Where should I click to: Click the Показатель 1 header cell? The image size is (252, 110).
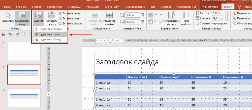tap(142, 77)
